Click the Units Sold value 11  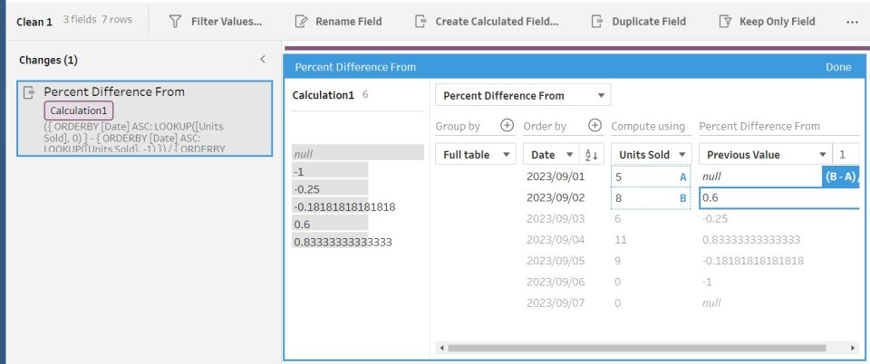[620, 240]
